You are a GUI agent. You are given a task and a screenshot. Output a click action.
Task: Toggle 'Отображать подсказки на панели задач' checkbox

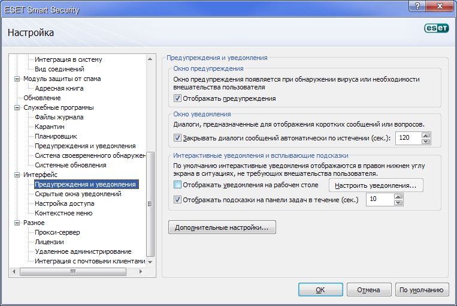coord(177,200)
